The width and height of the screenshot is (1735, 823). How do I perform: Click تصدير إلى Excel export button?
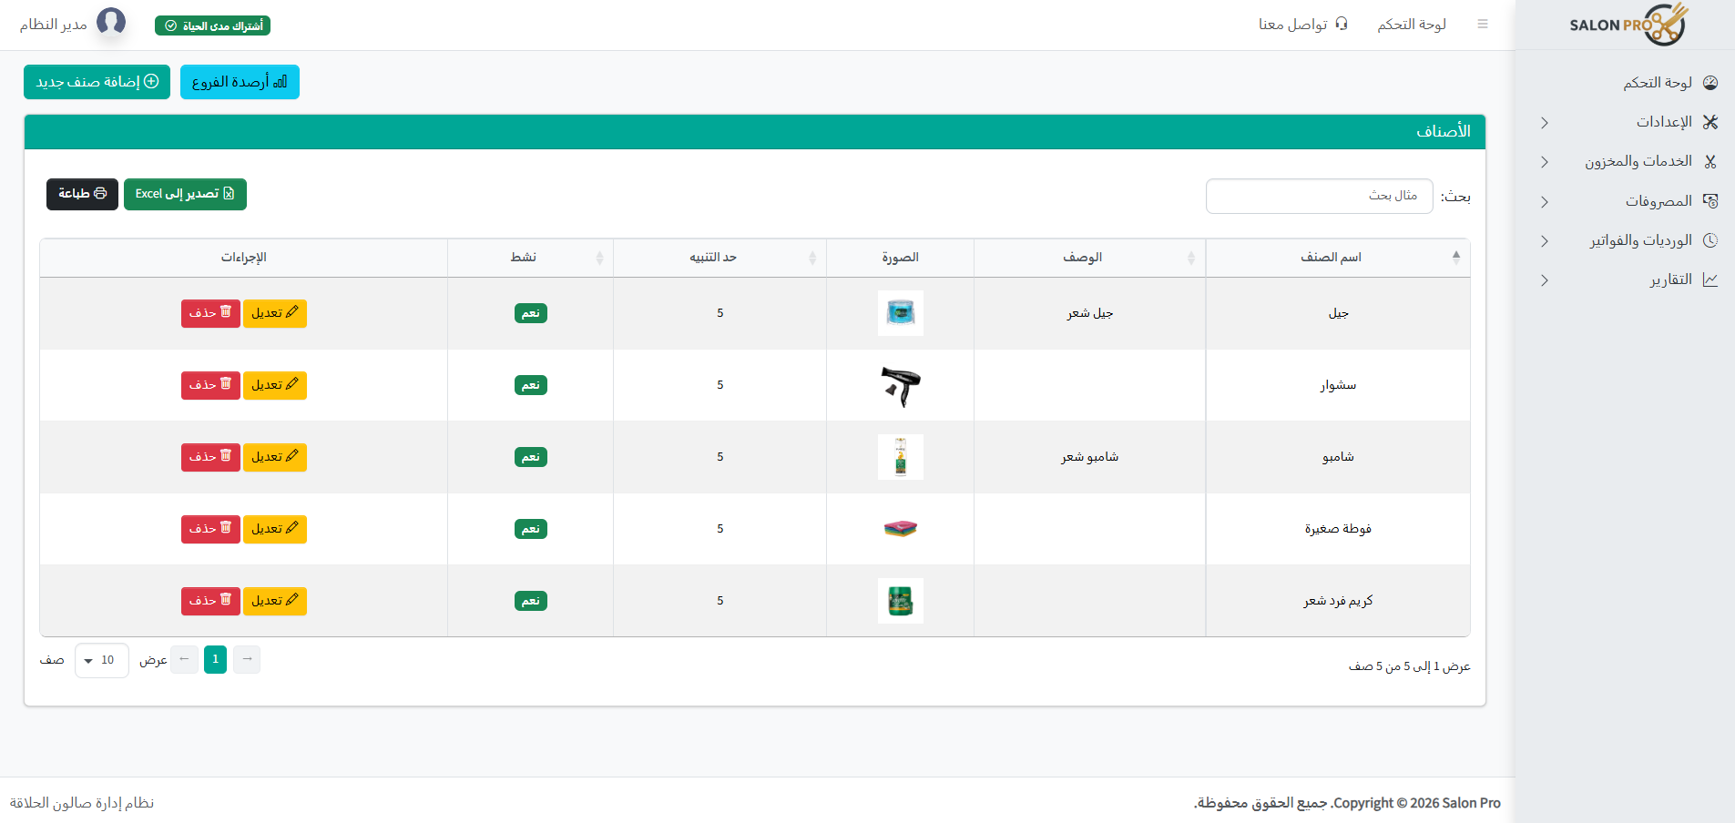click(185, 194)
